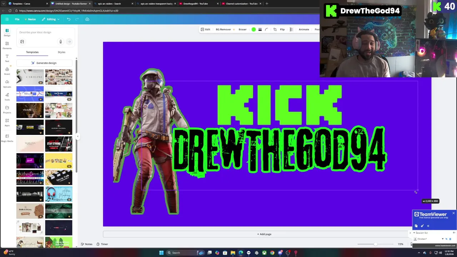This screenshot has width=457, height=257.
Task: Submit the design prompt arrow button
Action: [69, 42]
